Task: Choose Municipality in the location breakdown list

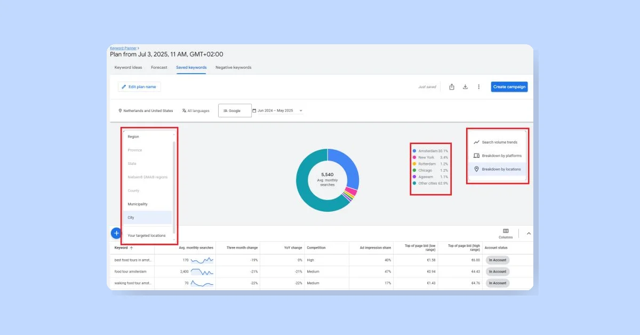Action: click(148, 204)
